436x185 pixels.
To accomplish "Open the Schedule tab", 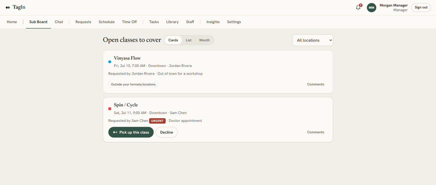I will pos(107,22).
